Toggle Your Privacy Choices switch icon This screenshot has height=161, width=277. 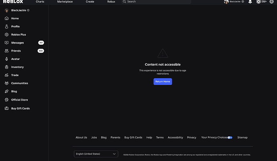coord(230,138)
